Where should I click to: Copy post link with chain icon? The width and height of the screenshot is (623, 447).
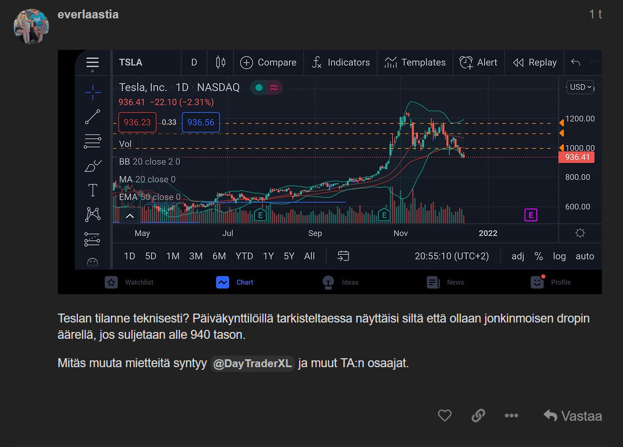point(478,415)
